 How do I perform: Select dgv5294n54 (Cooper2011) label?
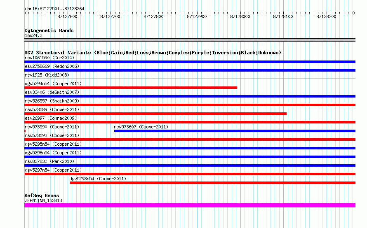(53, 84)
